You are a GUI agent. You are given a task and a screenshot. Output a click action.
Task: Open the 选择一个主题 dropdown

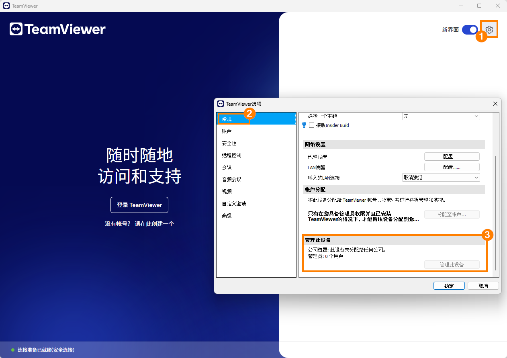click(x=441, y=116)
